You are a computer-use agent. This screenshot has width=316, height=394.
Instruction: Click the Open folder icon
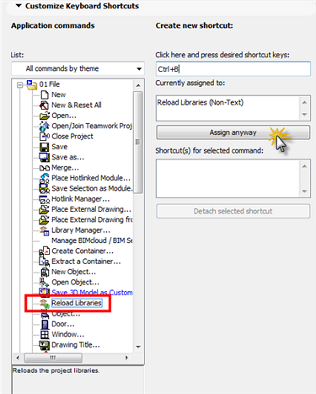45,116
